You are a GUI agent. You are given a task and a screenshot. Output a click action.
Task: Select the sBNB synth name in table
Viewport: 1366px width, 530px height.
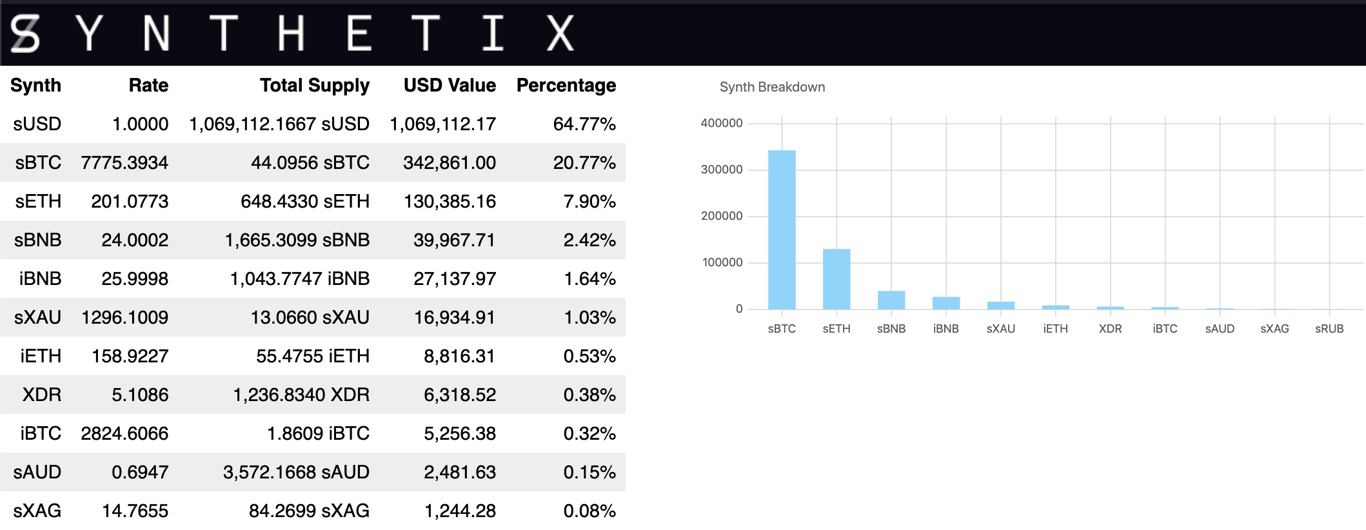click(37, 240)
